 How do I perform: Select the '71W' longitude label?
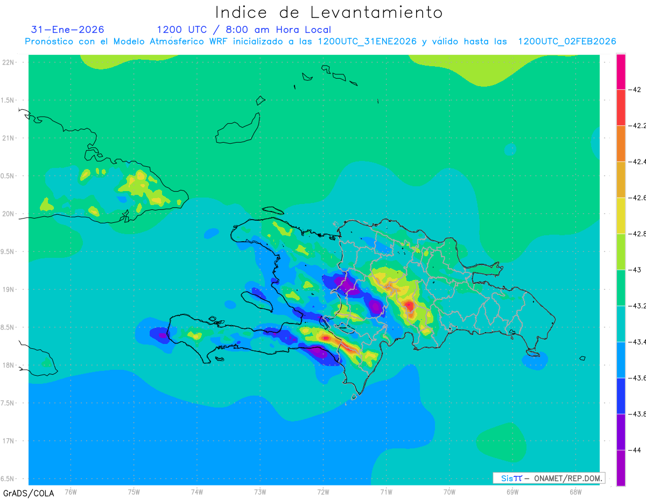pos(386,491)
